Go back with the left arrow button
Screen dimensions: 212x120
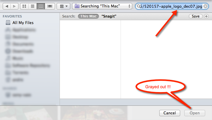tap(7, 6)
